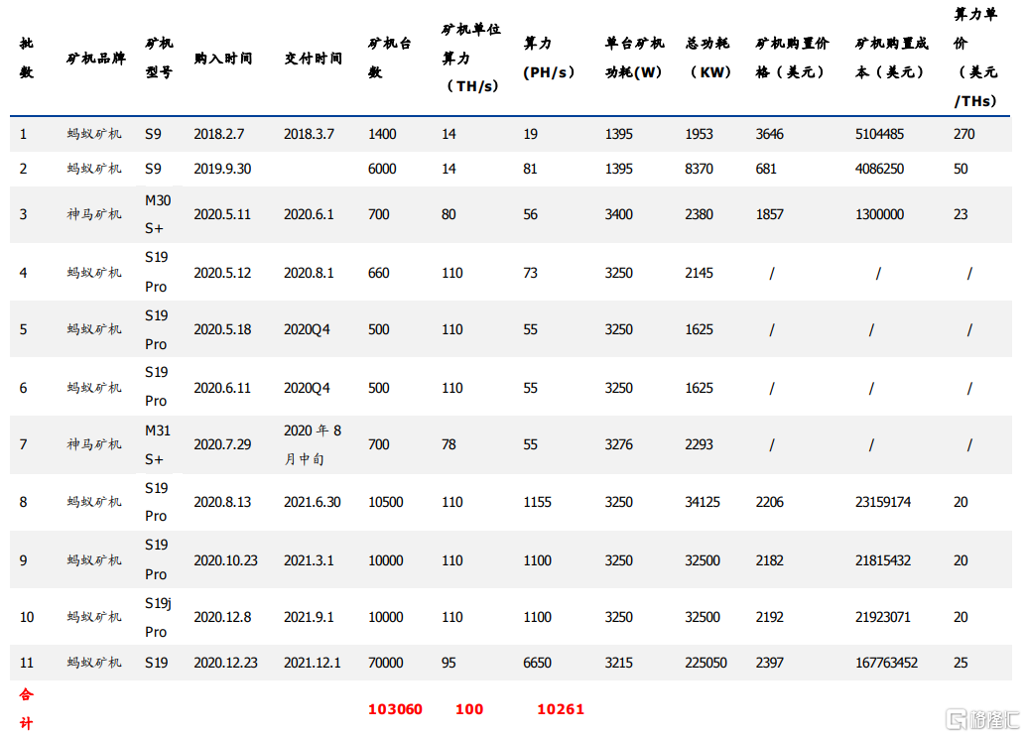Click hashrate value 6650
Viewport: 1026px width, 737px height.
point(537,664)
